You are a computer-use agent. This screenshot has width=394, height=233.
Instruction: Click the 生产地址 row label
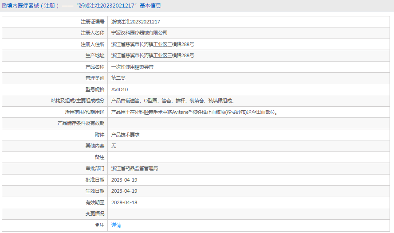click(95, 55)
